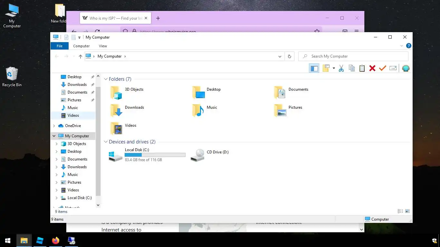Select Music under My Computer tree

73,175
